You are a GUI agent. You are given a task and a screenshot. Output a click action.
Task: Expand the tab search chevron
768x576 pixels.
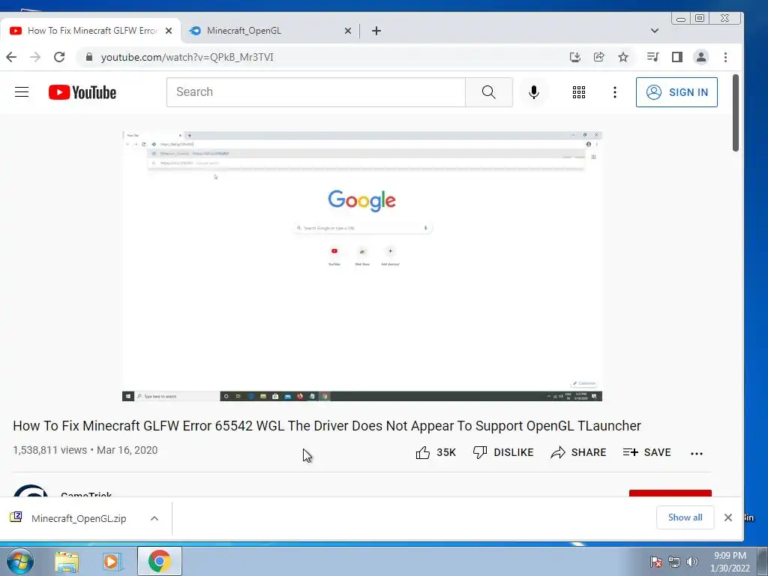click(654, 31)
